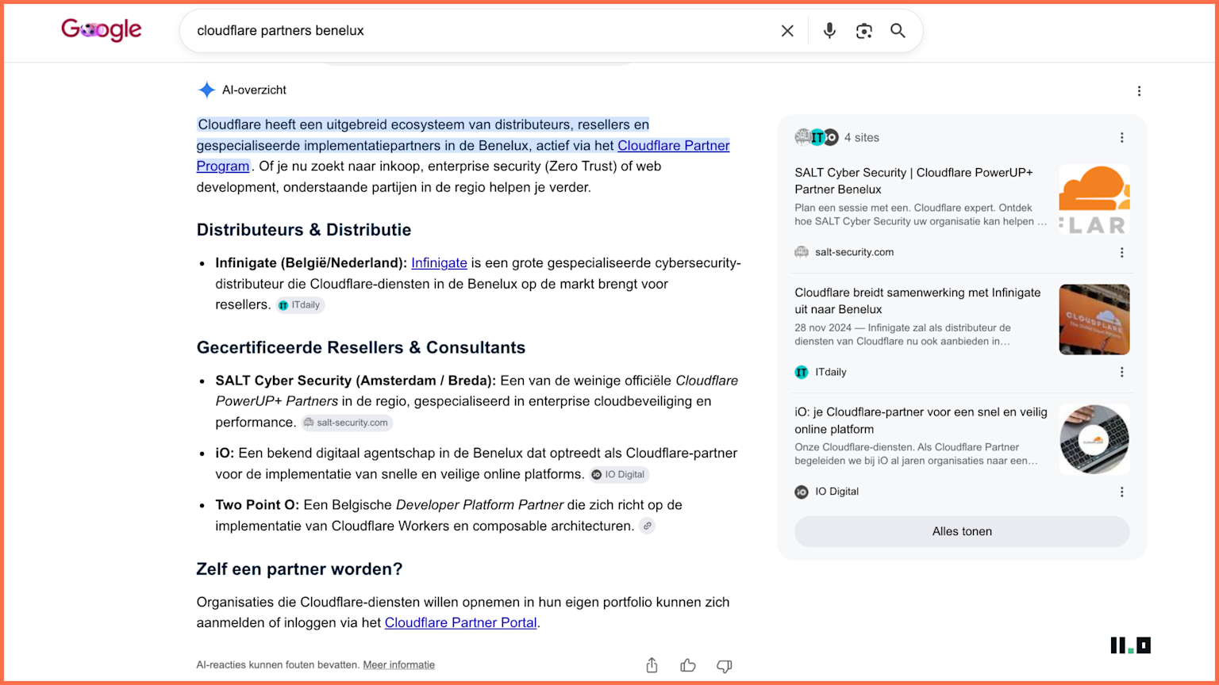Click the Cloudflare logo thumbnail for SALT
The width and height of the screenshot is (1219, 685).
1094,200
